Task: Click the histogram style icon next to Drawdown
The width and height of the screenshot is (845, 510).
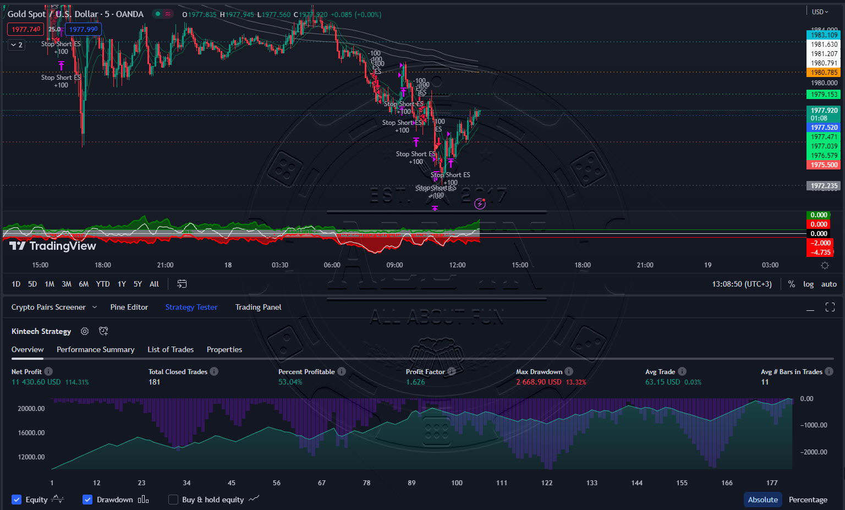Action: (143, 499)
